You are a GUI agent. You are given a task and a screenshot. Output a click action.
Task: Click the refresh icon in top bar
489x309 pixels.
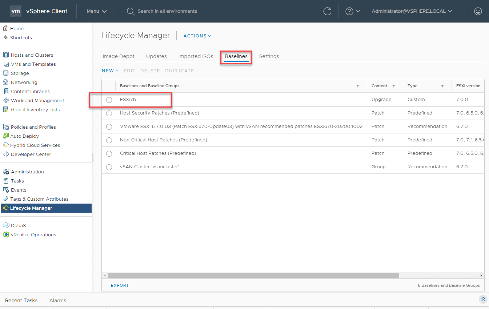327,11
